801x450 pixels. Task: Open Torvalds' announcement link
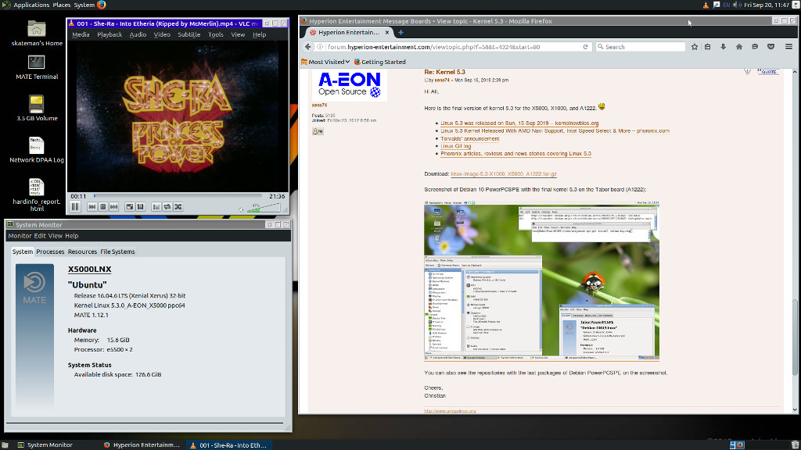pyautogui.click(x=470, y=138)
